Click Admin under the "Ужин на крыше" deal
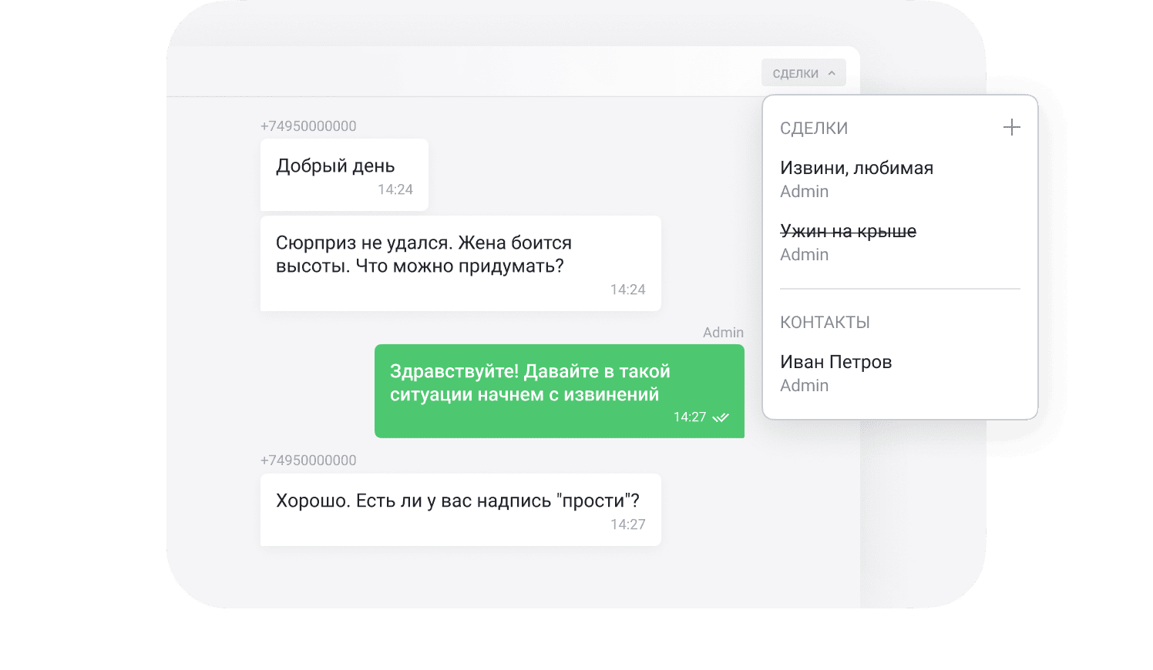Screen dimensions: 1153x670 pyautogui.click(x=804, y=255)
